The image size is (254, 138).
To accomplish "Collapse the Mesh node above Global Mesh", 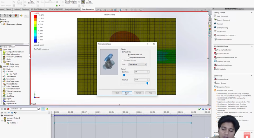I will (2, 62).
